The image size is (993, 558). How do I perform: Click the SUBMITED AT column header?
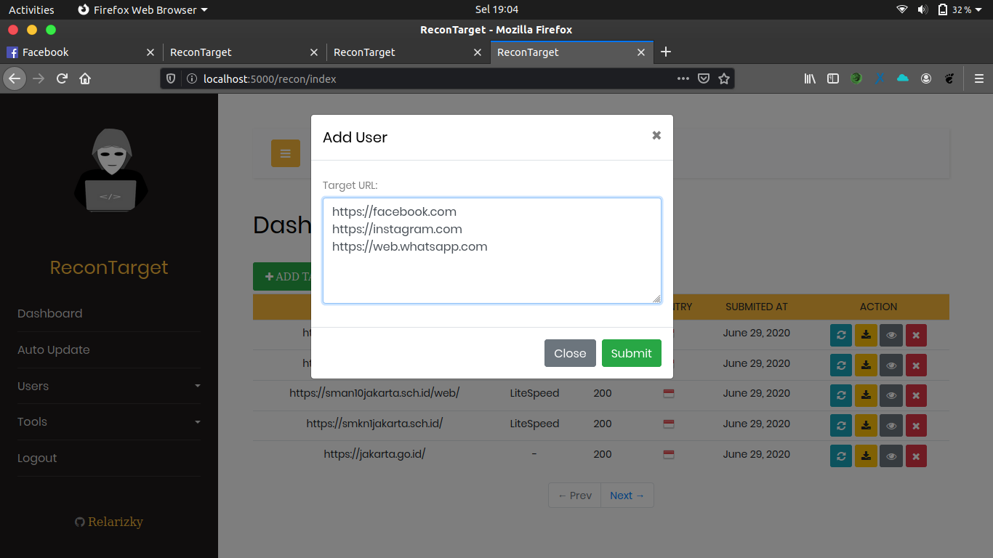[757, 307]
